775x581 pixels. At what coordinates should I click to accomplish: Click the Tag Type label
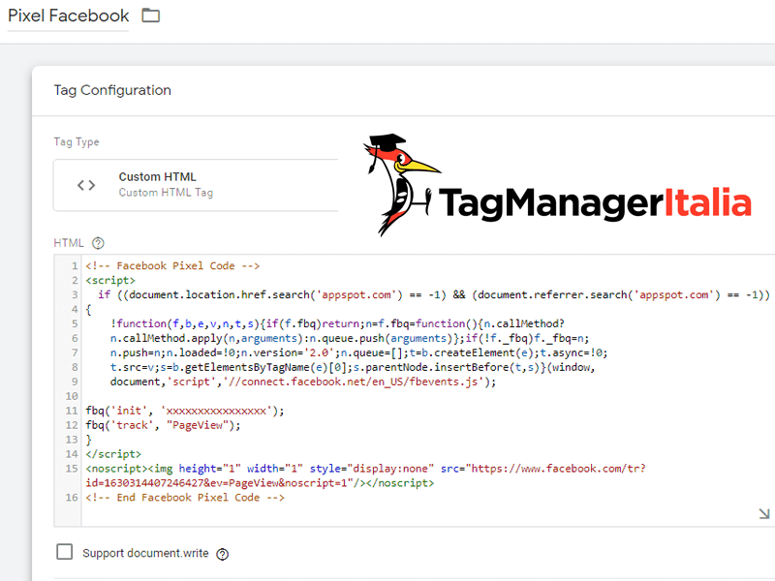coord(77,141)
